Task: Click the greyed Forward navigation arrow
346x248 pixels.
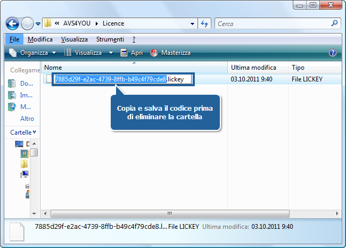Action: pyautogui.click(x=27, y=23)
